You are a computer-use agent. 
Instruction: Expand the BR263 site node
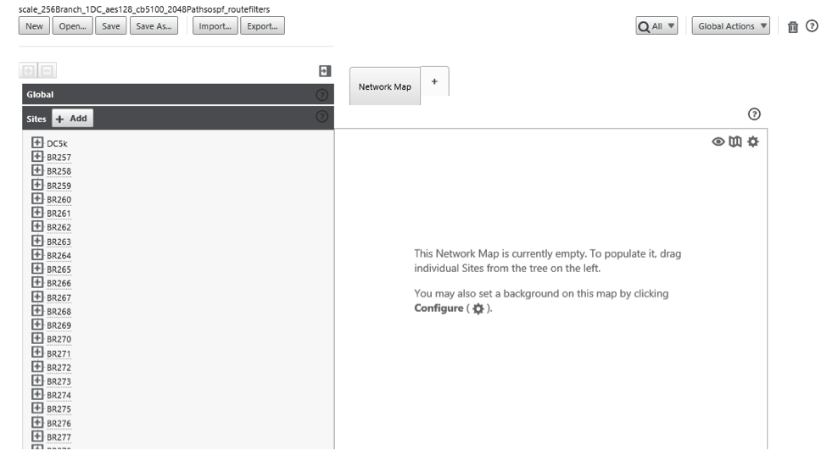(37, 241)
